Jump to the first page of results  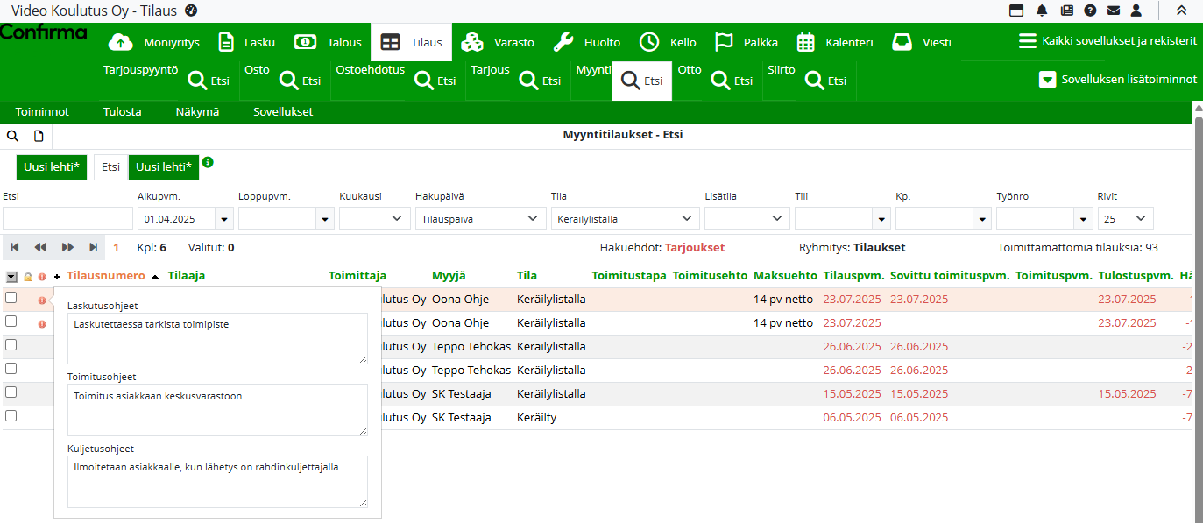[x=15, y=248]
